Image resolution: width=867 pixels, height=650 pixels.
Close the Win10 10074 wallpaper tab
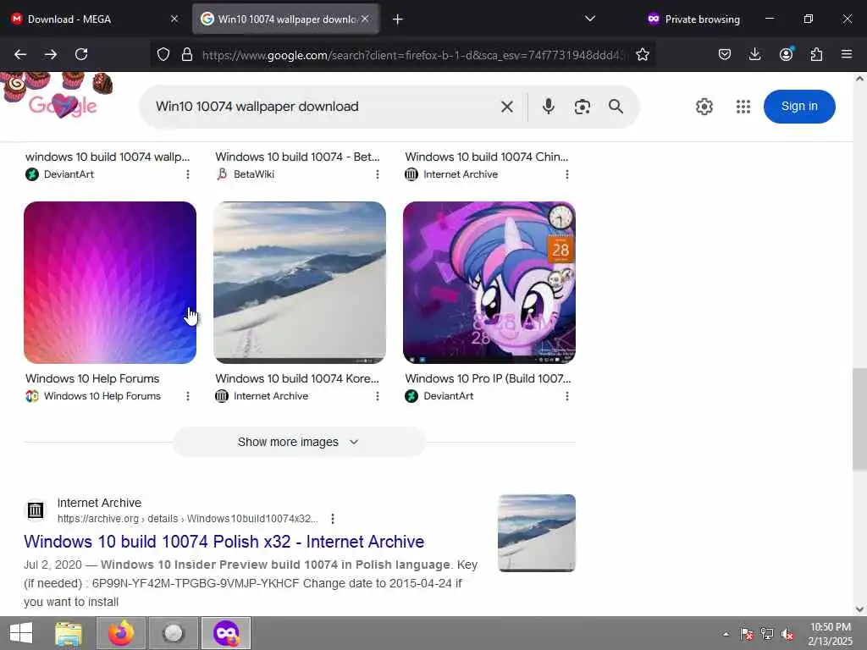click(365, 19)
